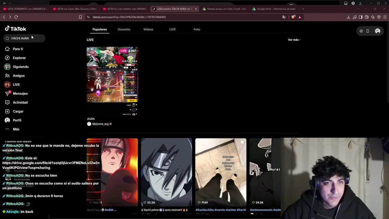The image size is (389, 219).
Task: Click the Cargar upload plus icon
Action: 7,111
